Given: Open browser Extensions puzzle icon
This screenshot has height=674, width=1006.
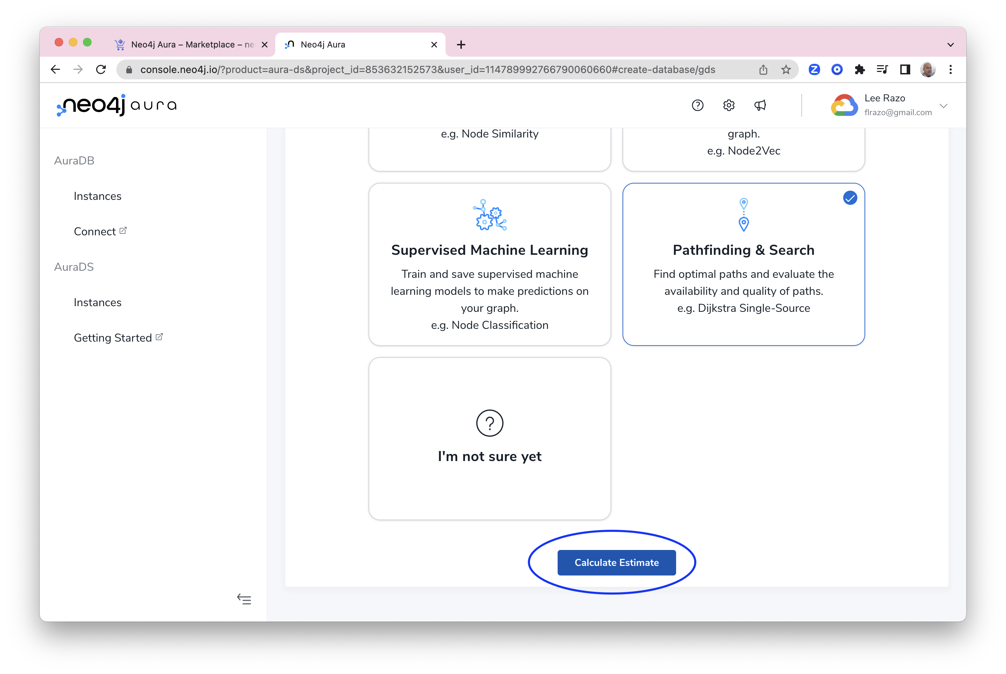Looking at the screenshot, I should (860, 70).
